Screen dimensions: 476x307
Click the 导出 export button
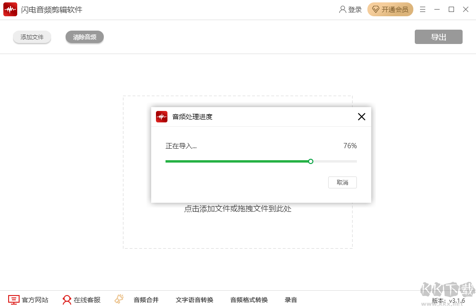point(438,37)
